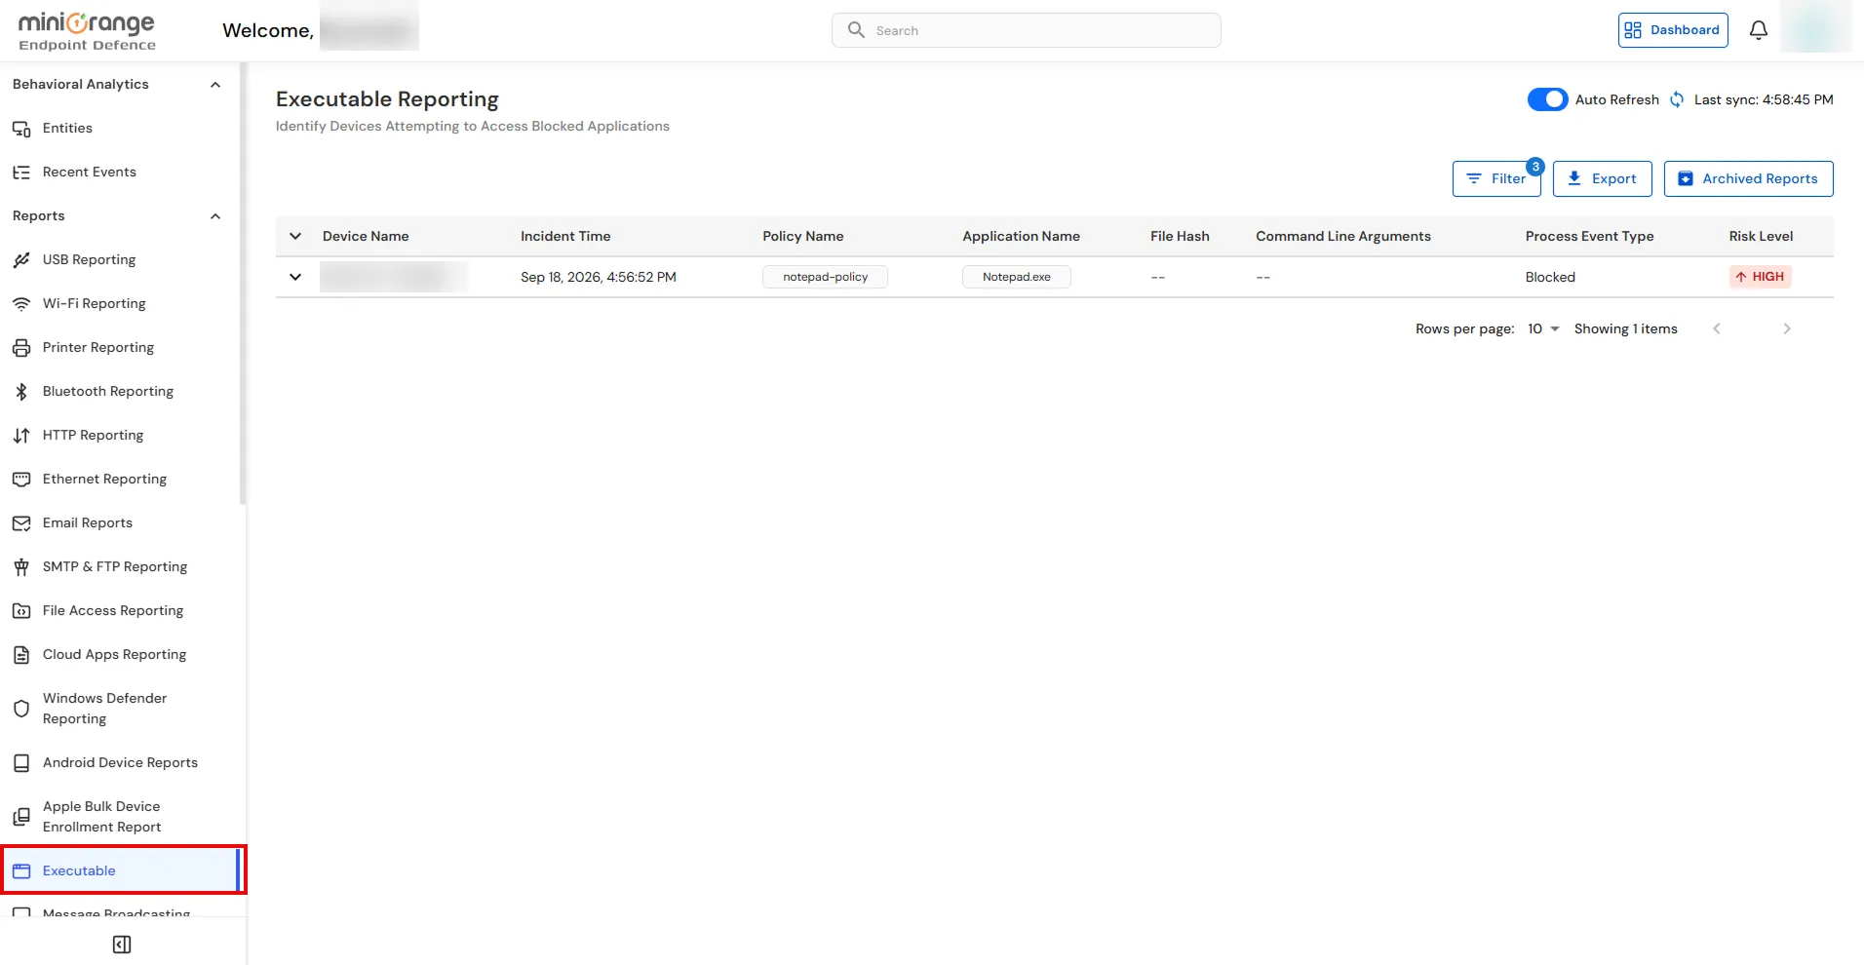The width and height of the screenshot is (1864, 965).
Task: Click the Sep 18, 2026 incident time
Action: coord(599,277)
